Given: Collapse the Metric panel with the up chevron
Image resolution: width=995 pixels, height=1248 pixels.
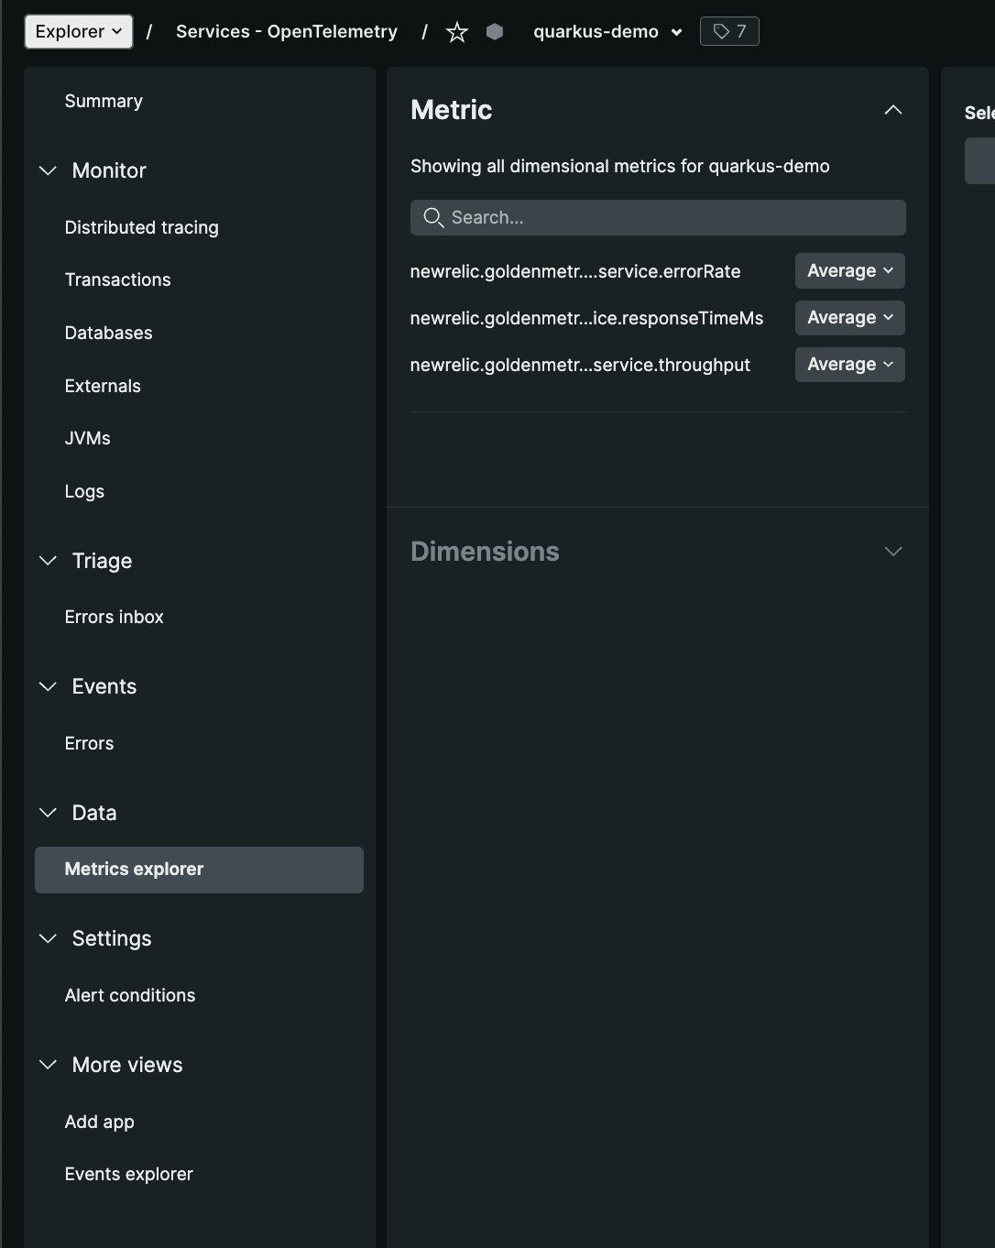Looking at the screenshot, I should pyautogui.click(x=893, y=110).
